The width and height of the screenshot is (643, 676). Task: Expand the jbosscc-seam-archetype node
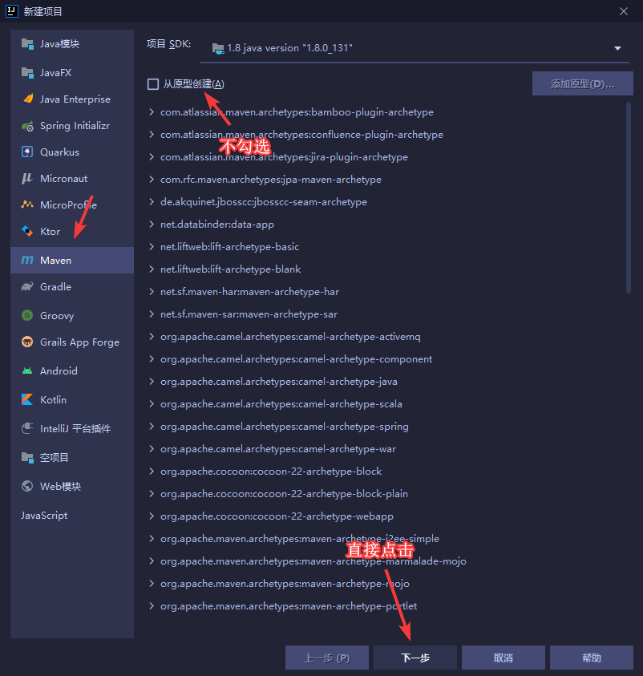(x=152, y=202)
